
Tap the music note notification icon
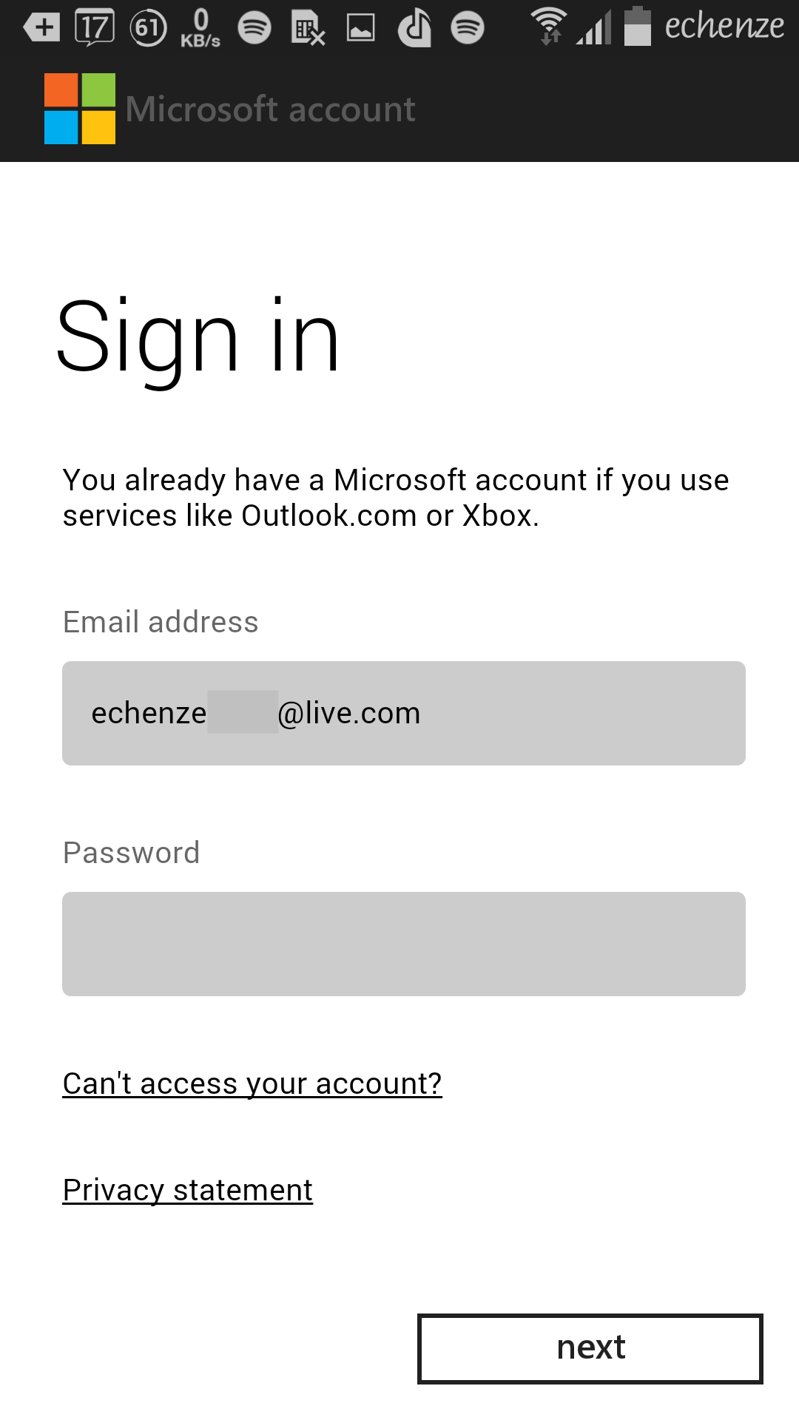[414, 28]
